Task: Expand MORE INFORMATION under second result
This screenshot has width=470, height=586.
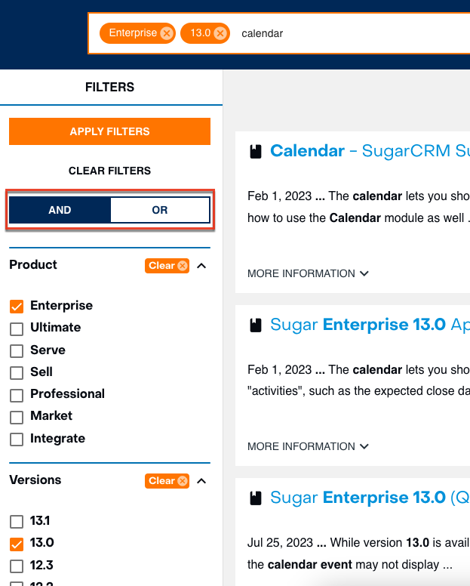Action: (x=308, y=446)
